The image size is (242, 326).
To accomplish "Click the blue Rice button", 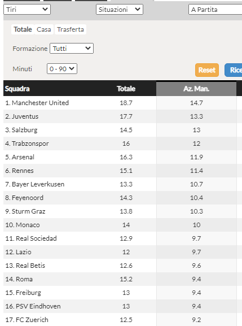I will pyautogui.click(x=234, y=70).
